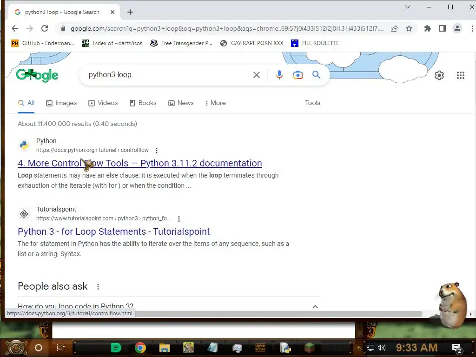Open File Explorer from taskbar
This screenshot has height=357, width=476.
pyautogui.click(x=164, y=348)
